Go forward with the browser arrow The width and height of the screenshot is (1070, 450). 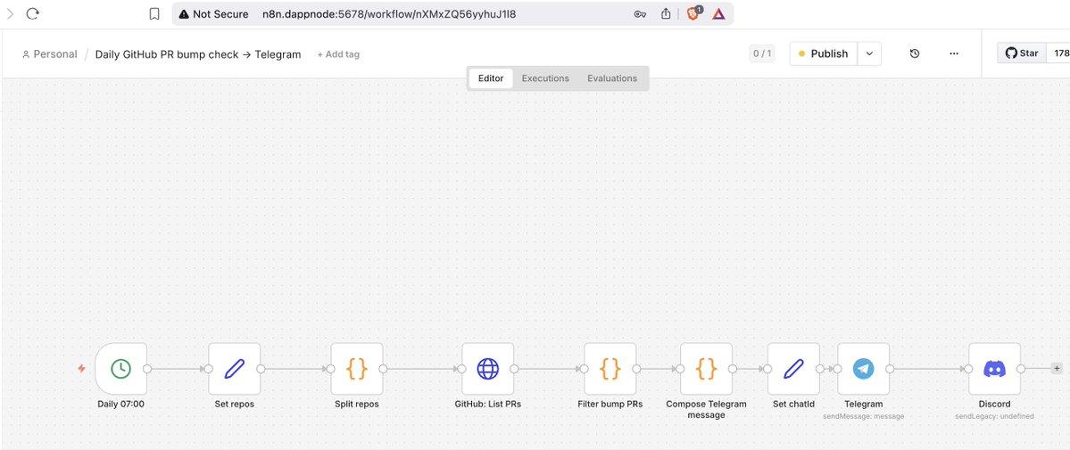point(10,13)
